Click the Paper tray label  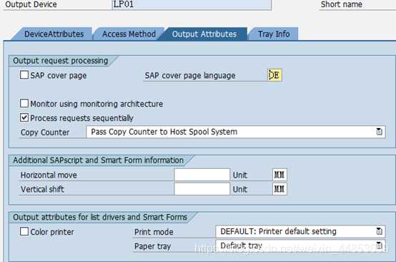click(152, 246)
